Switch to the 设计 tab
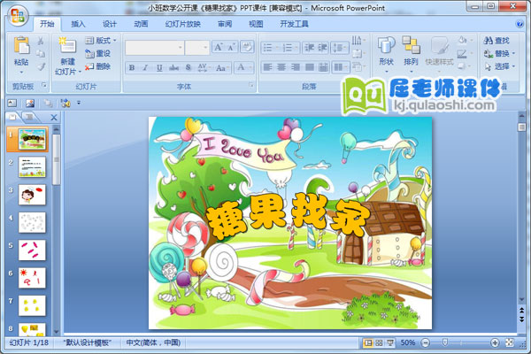 coord(110,24)
